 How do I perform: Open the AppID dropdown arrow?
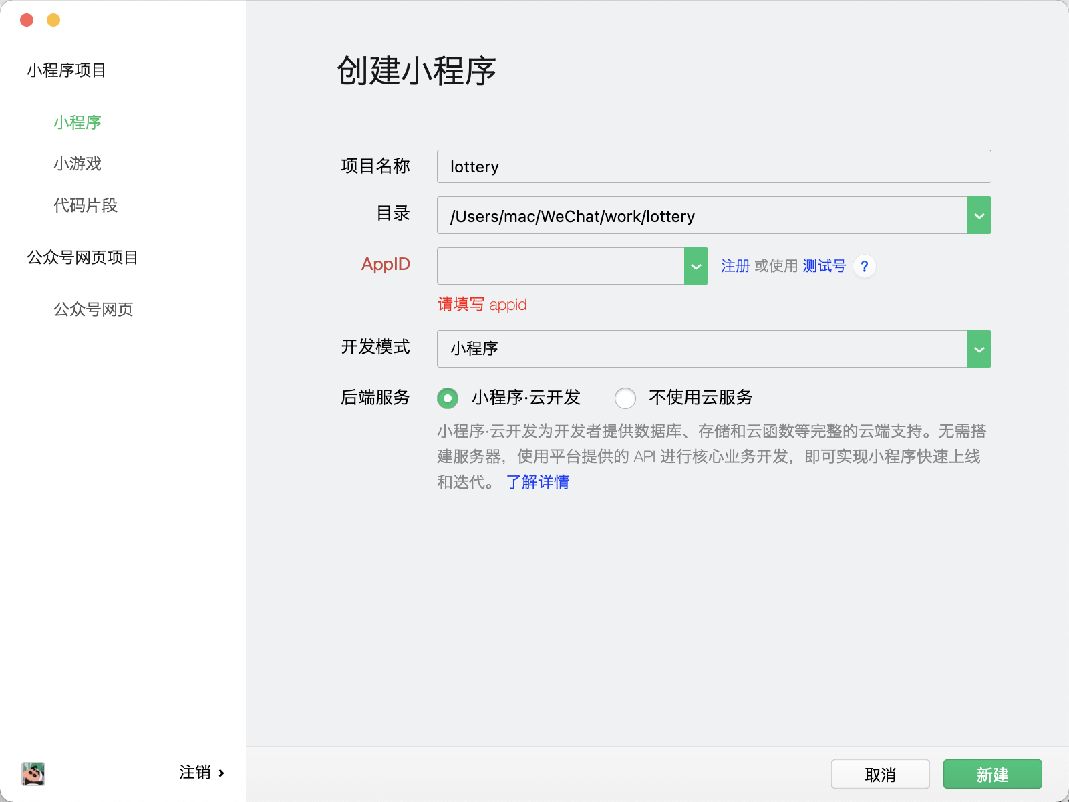click(x=696, y=266)
